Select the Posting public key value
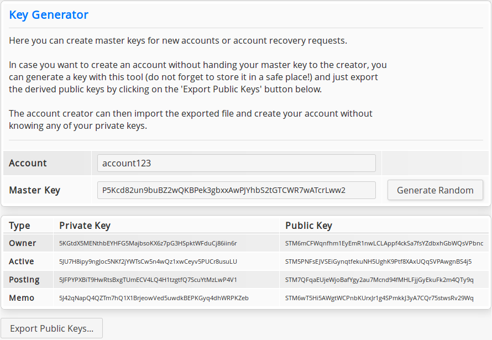 379,280
